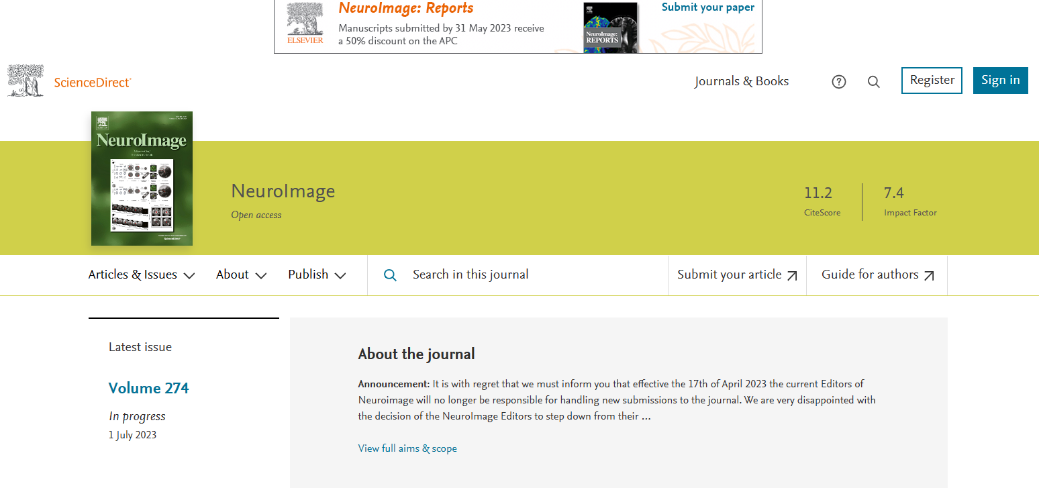Click the ScienceDirect wordmark
This screenshot has width=1039, height=488.
(x=93, y=82)
